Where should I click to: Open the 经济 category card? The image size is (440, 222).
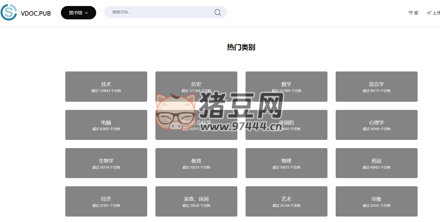point(106,201)
